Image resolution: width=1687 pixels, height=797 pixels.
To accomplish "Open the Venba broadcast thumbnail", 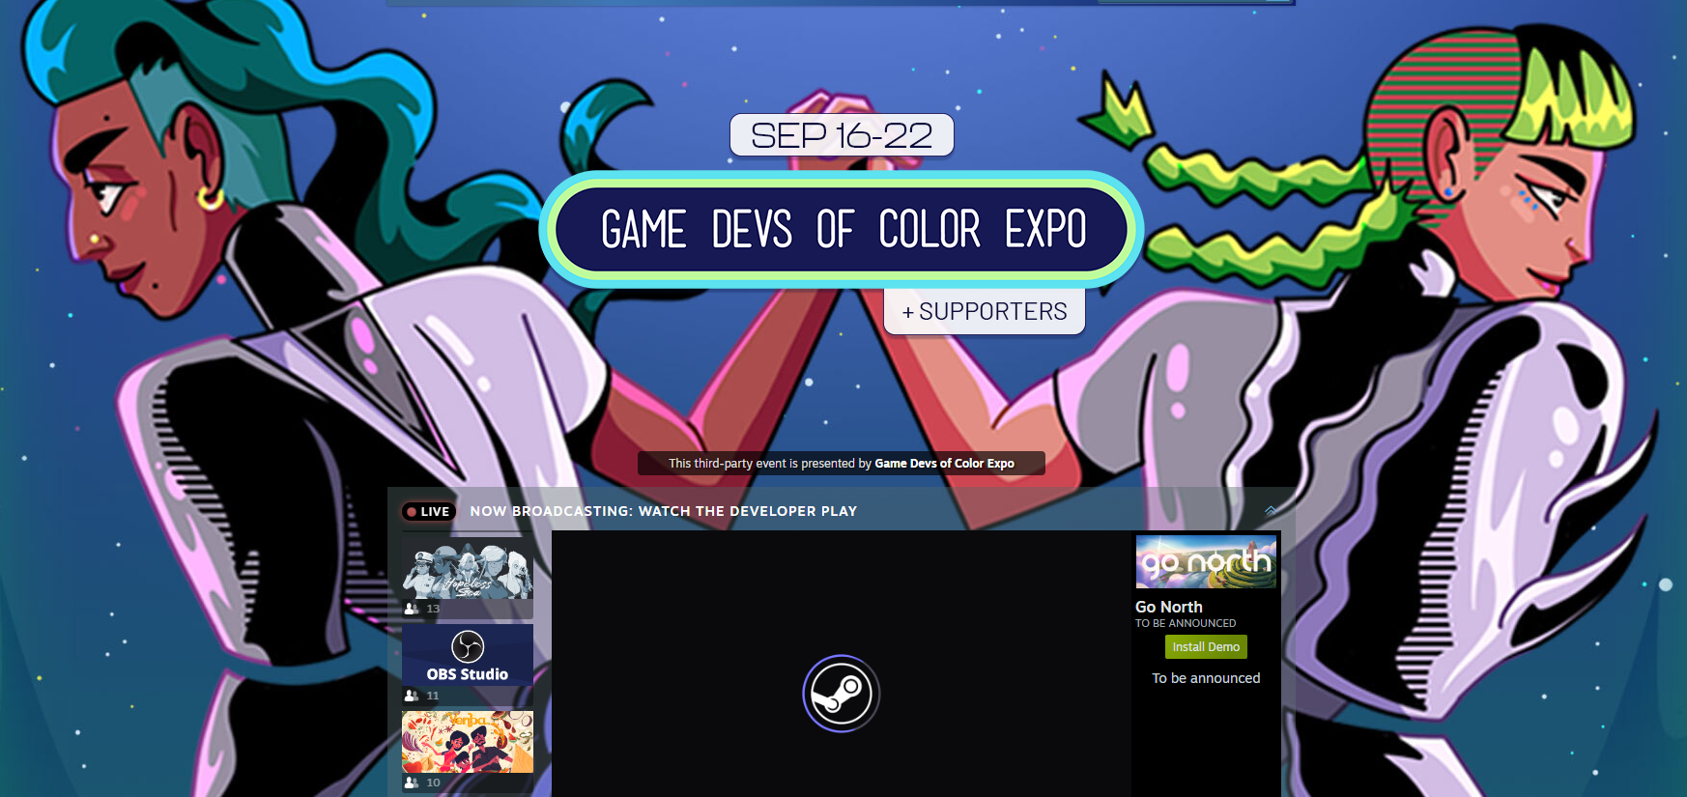I will pos(468,742).
